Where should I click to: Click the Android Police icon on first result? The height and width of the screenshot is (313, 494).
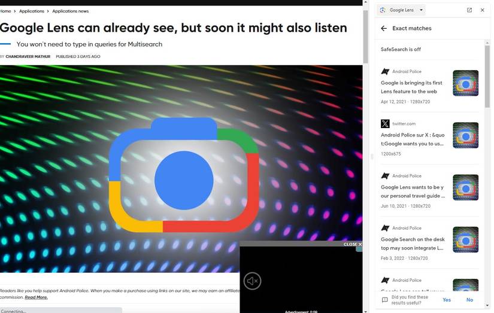(x=385, y=71)
